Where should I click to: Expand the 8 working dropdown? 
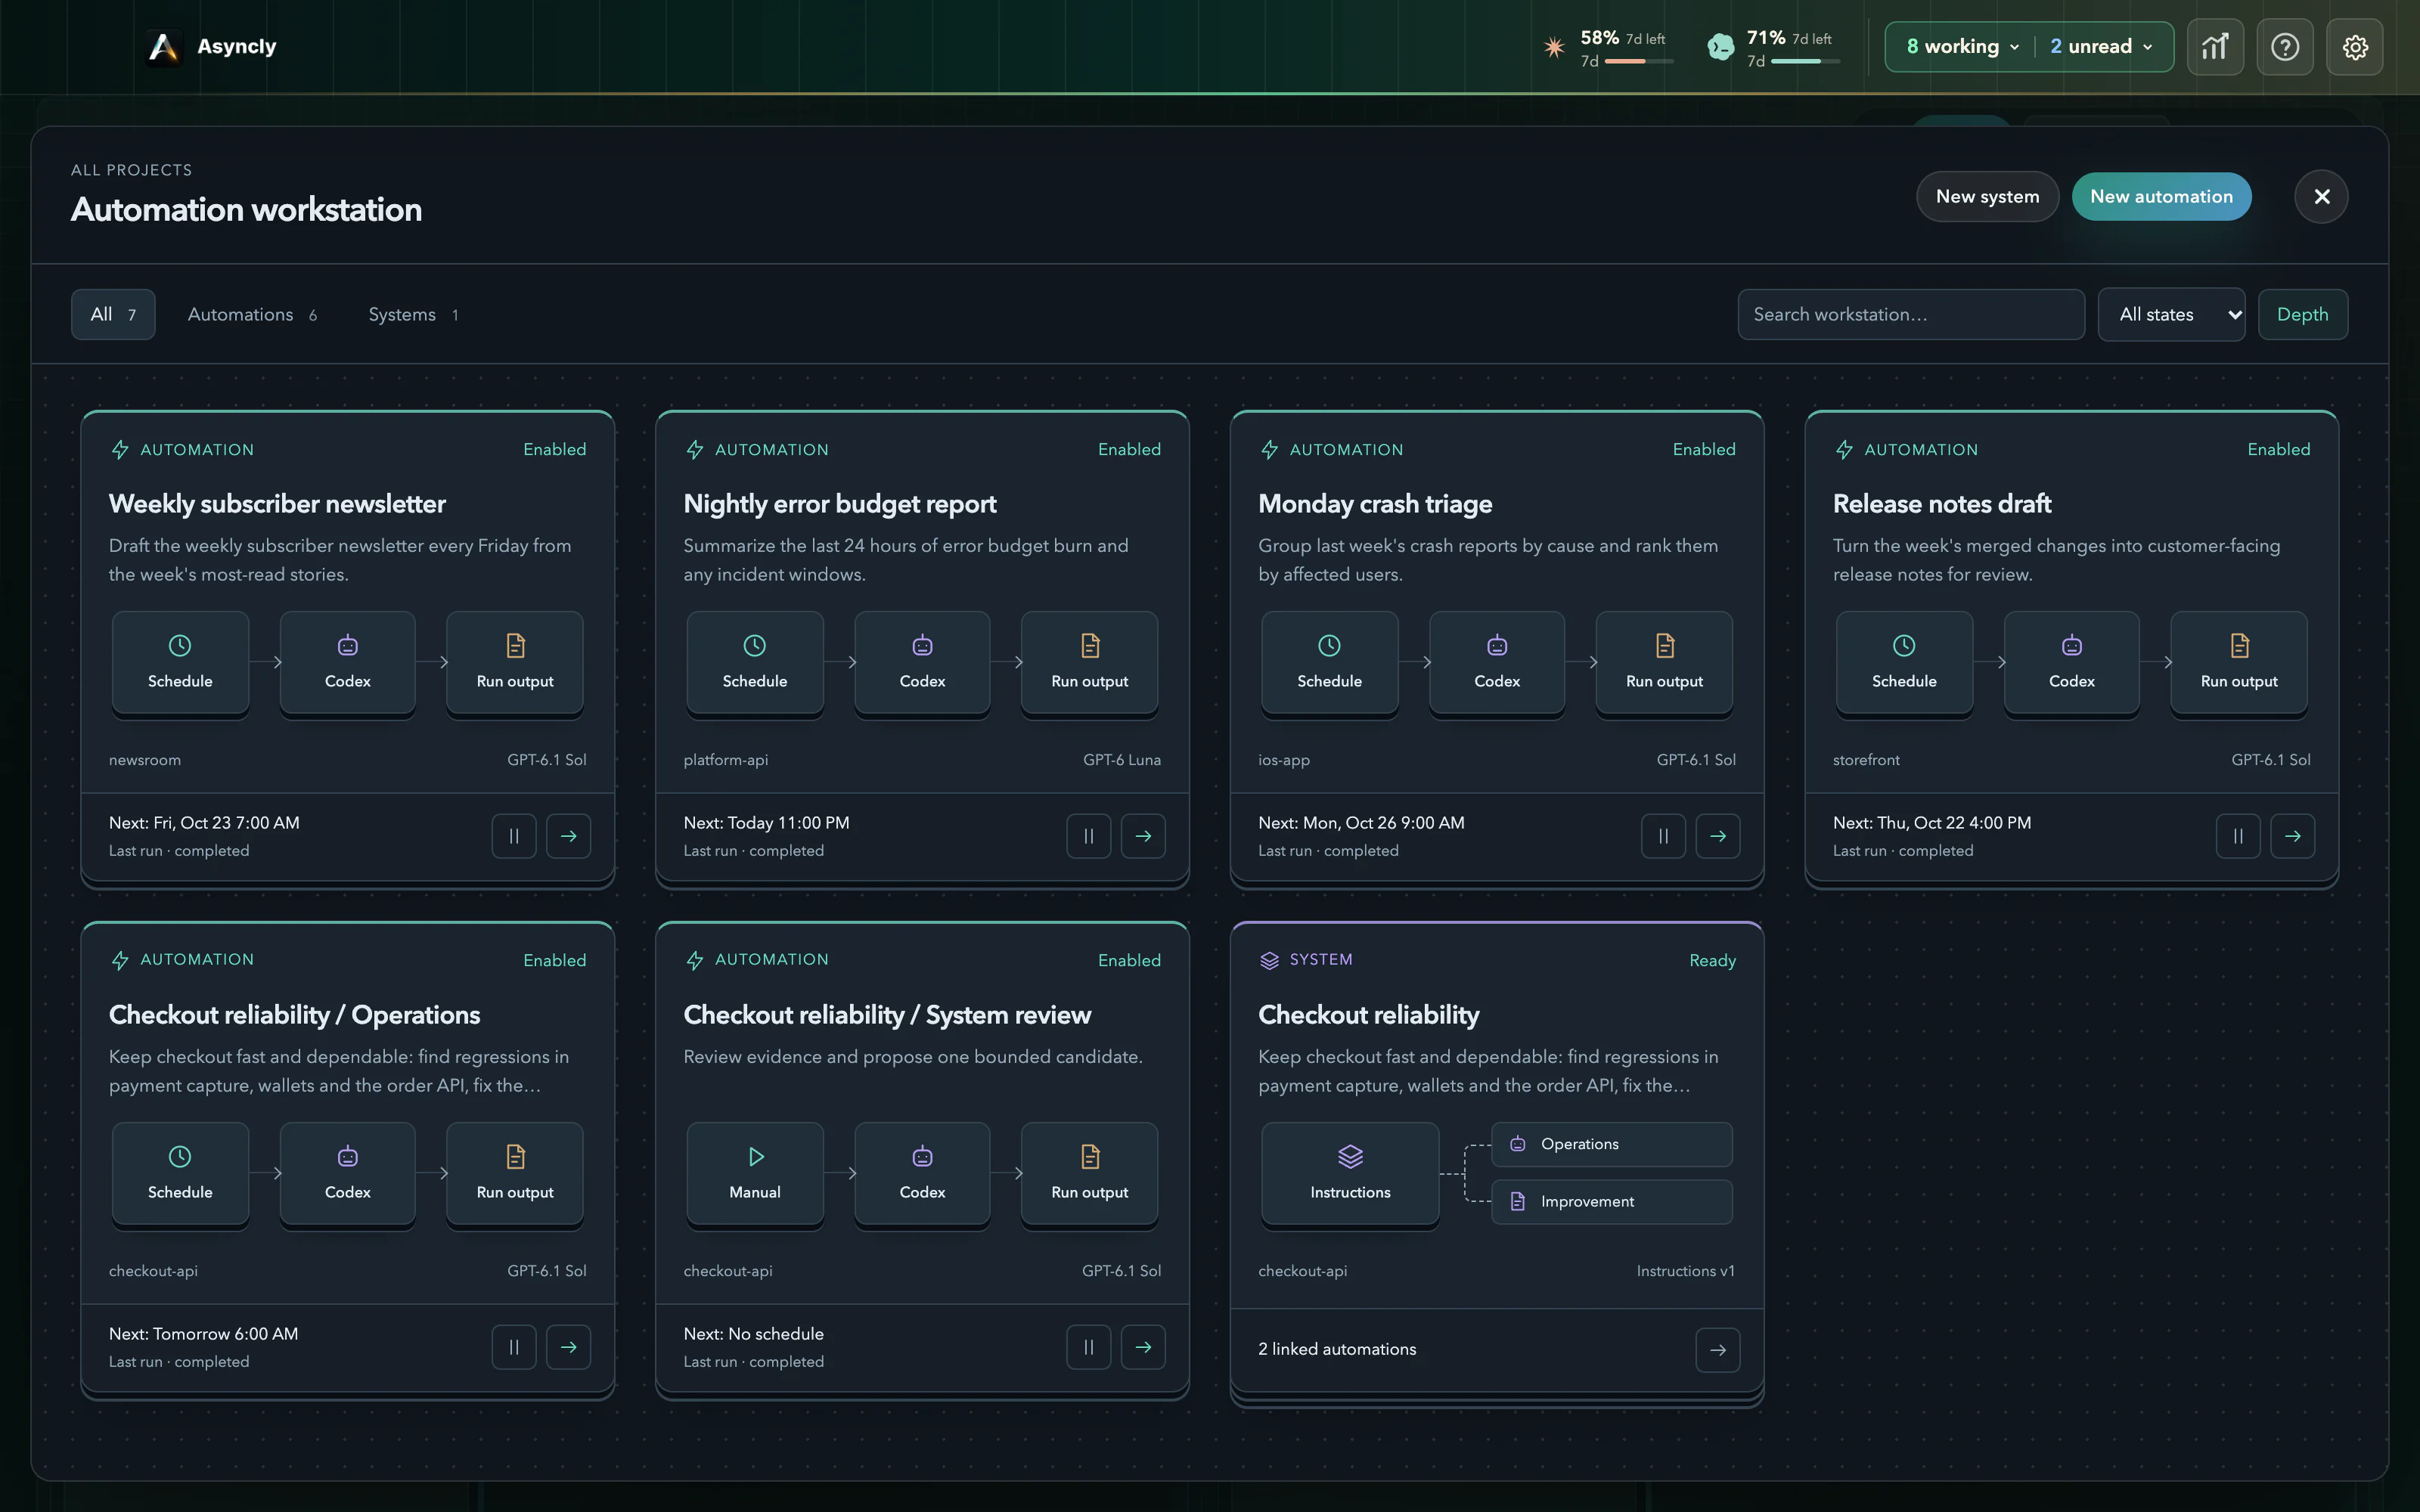[1963, 47]
